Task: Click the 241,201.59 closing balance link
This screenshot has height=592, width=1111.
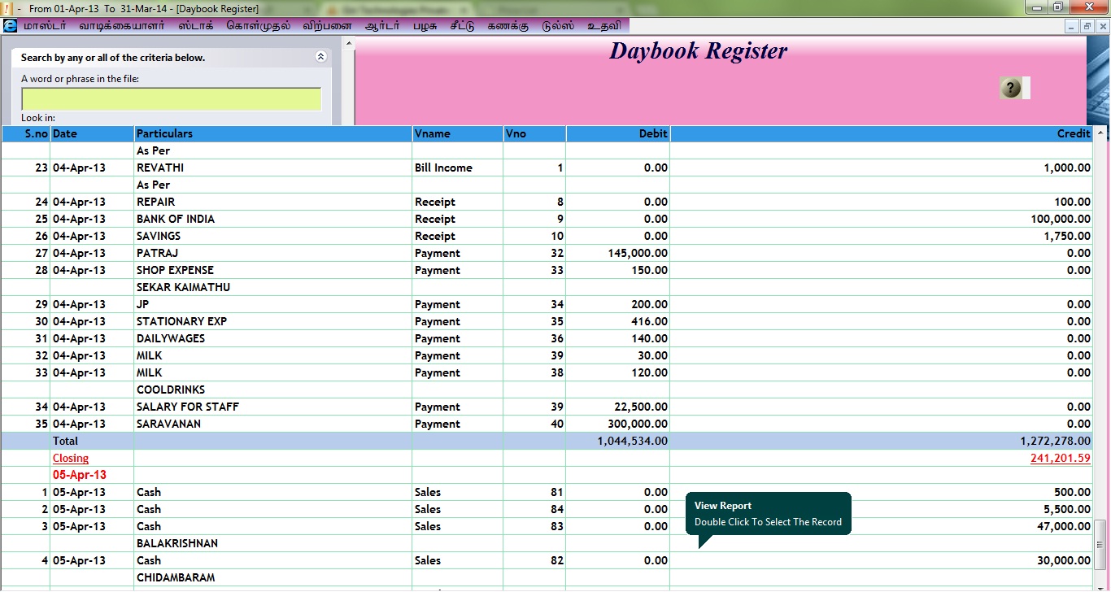Action: click(x=1060, y=458)
